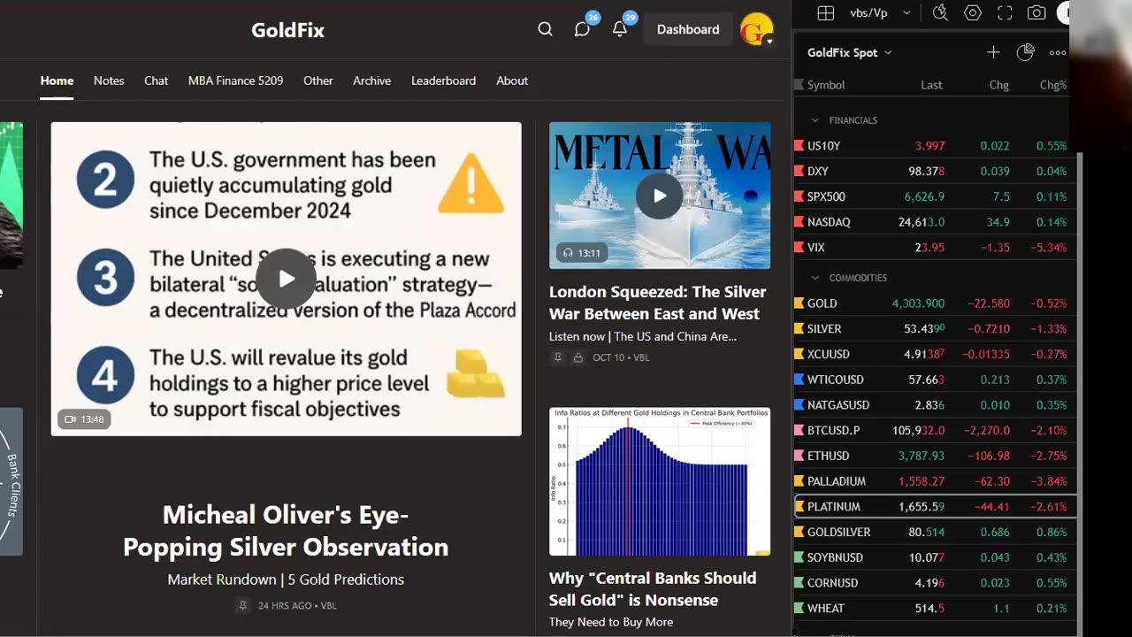Click the lock icon beside OCT 10

577,357
